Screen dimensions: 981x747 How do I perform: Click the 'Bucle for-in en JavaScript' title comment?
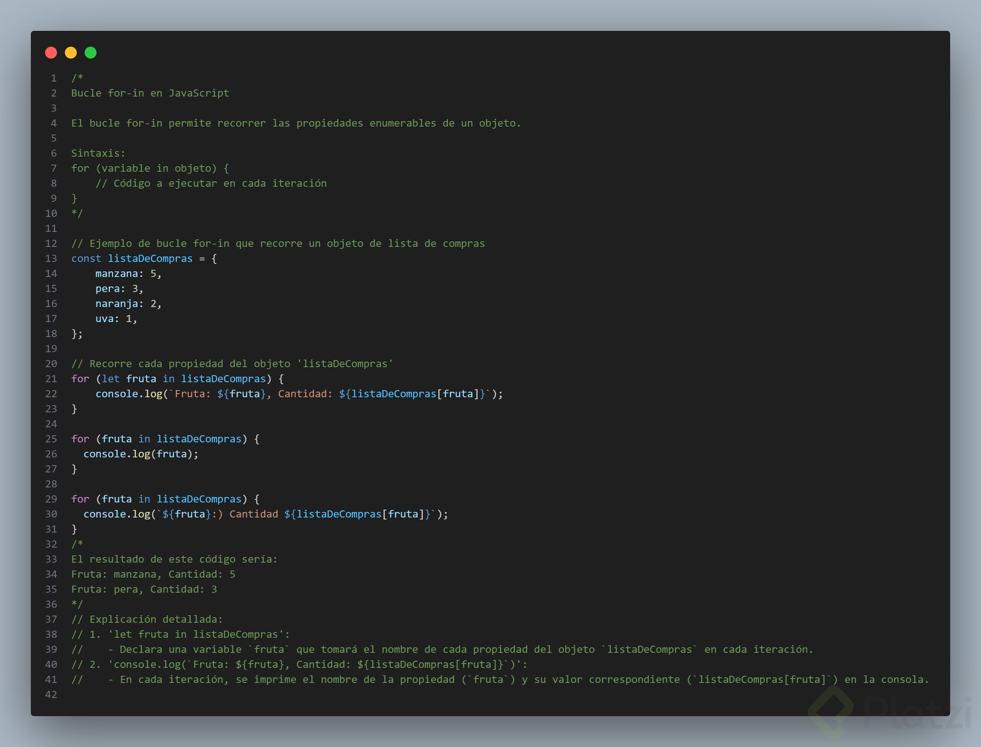(x=150, y=93)
